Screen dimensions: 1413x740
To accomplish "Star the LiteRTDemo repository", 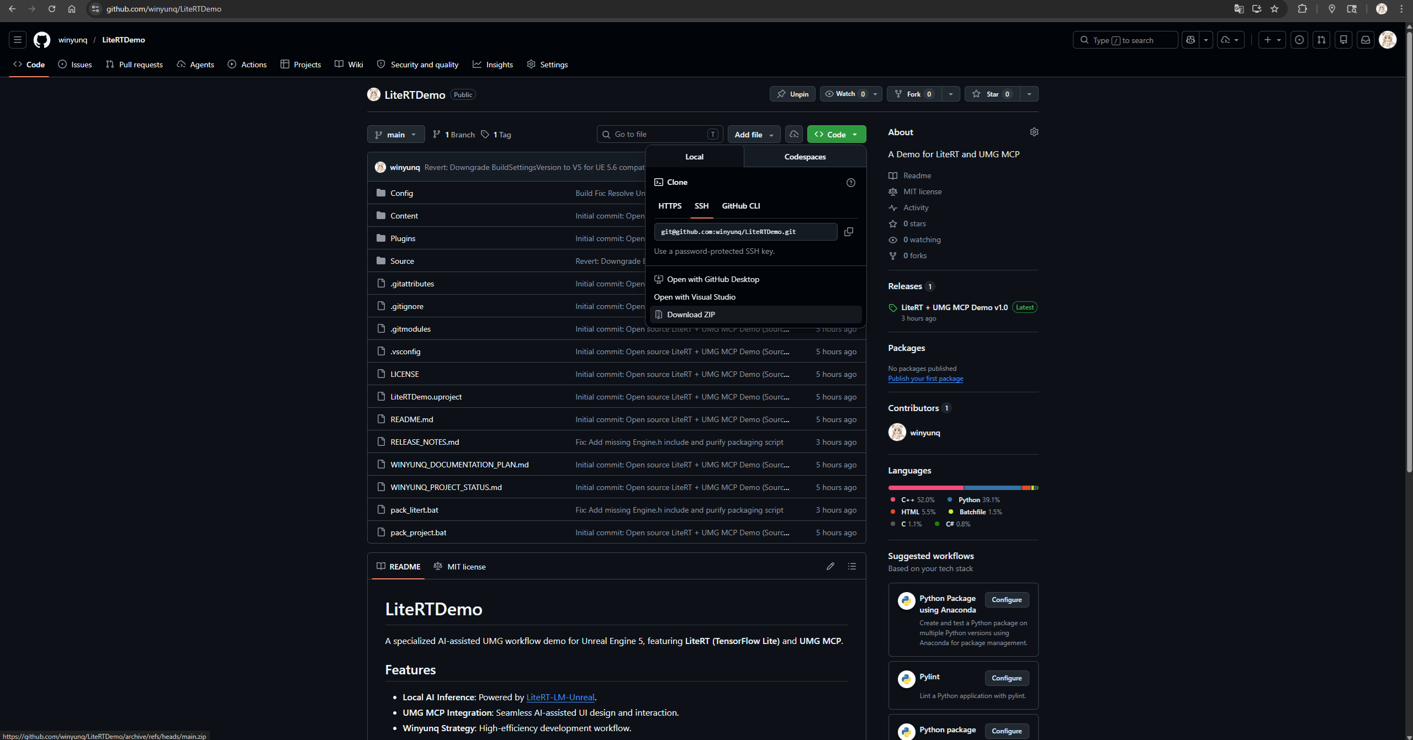I will tap(992, 94).
